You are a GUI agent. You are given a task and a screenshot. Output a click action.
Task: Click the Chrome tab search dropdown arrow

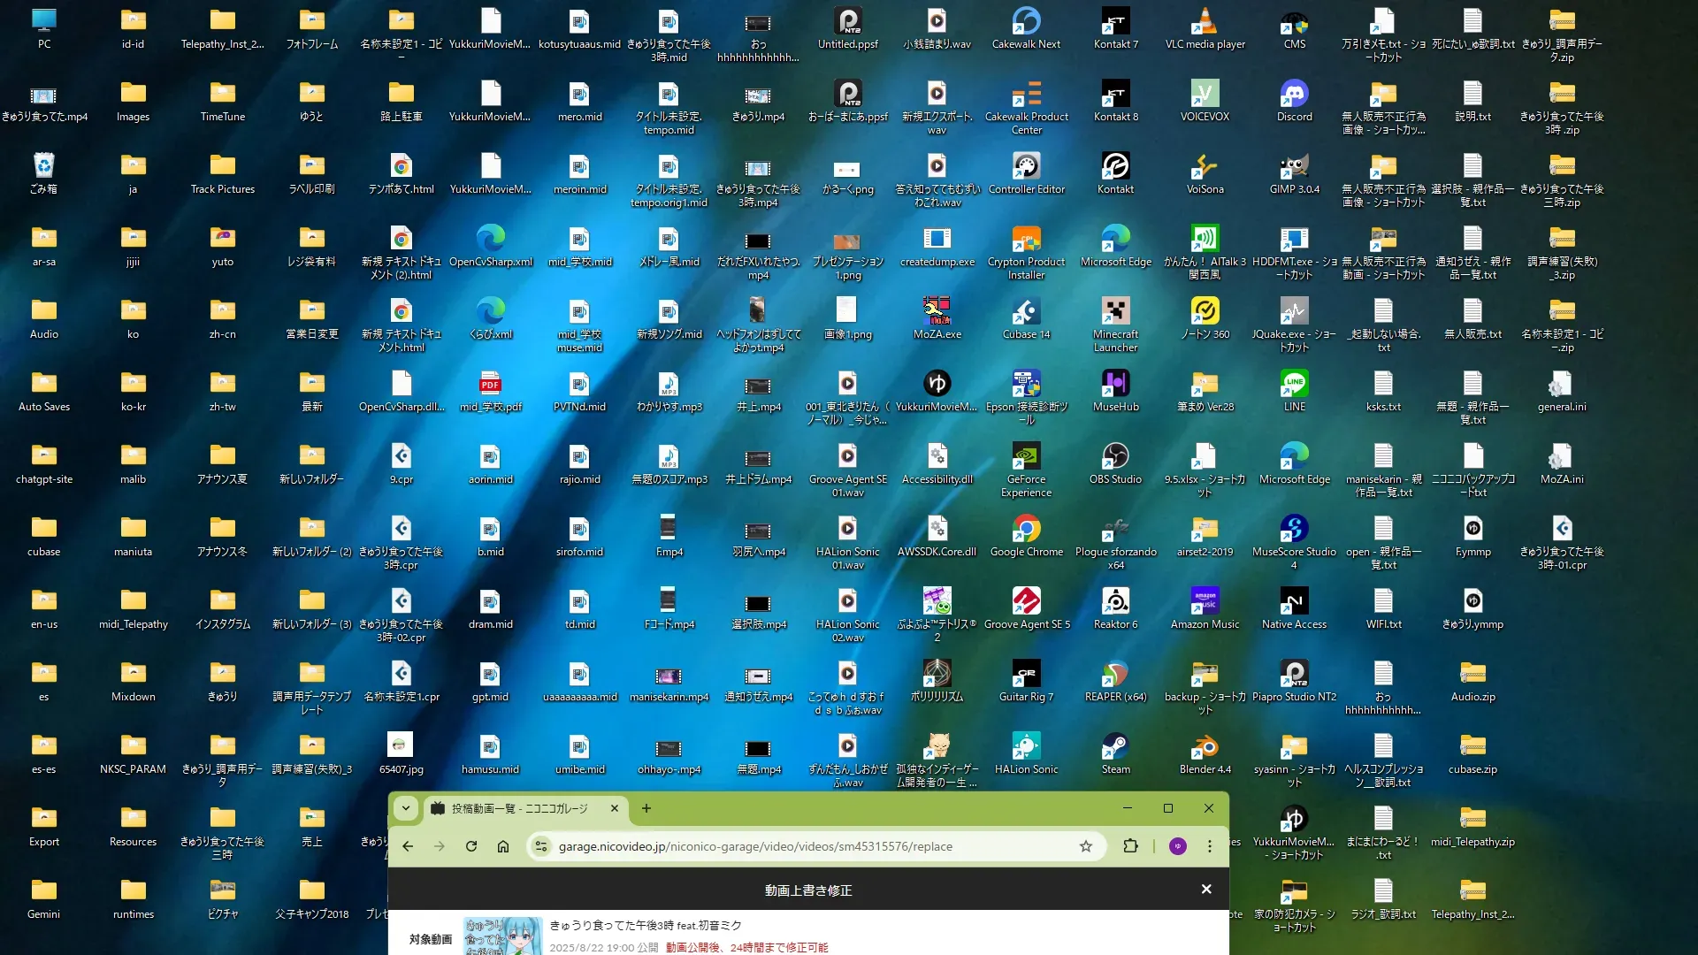click(x=406, y=808)
